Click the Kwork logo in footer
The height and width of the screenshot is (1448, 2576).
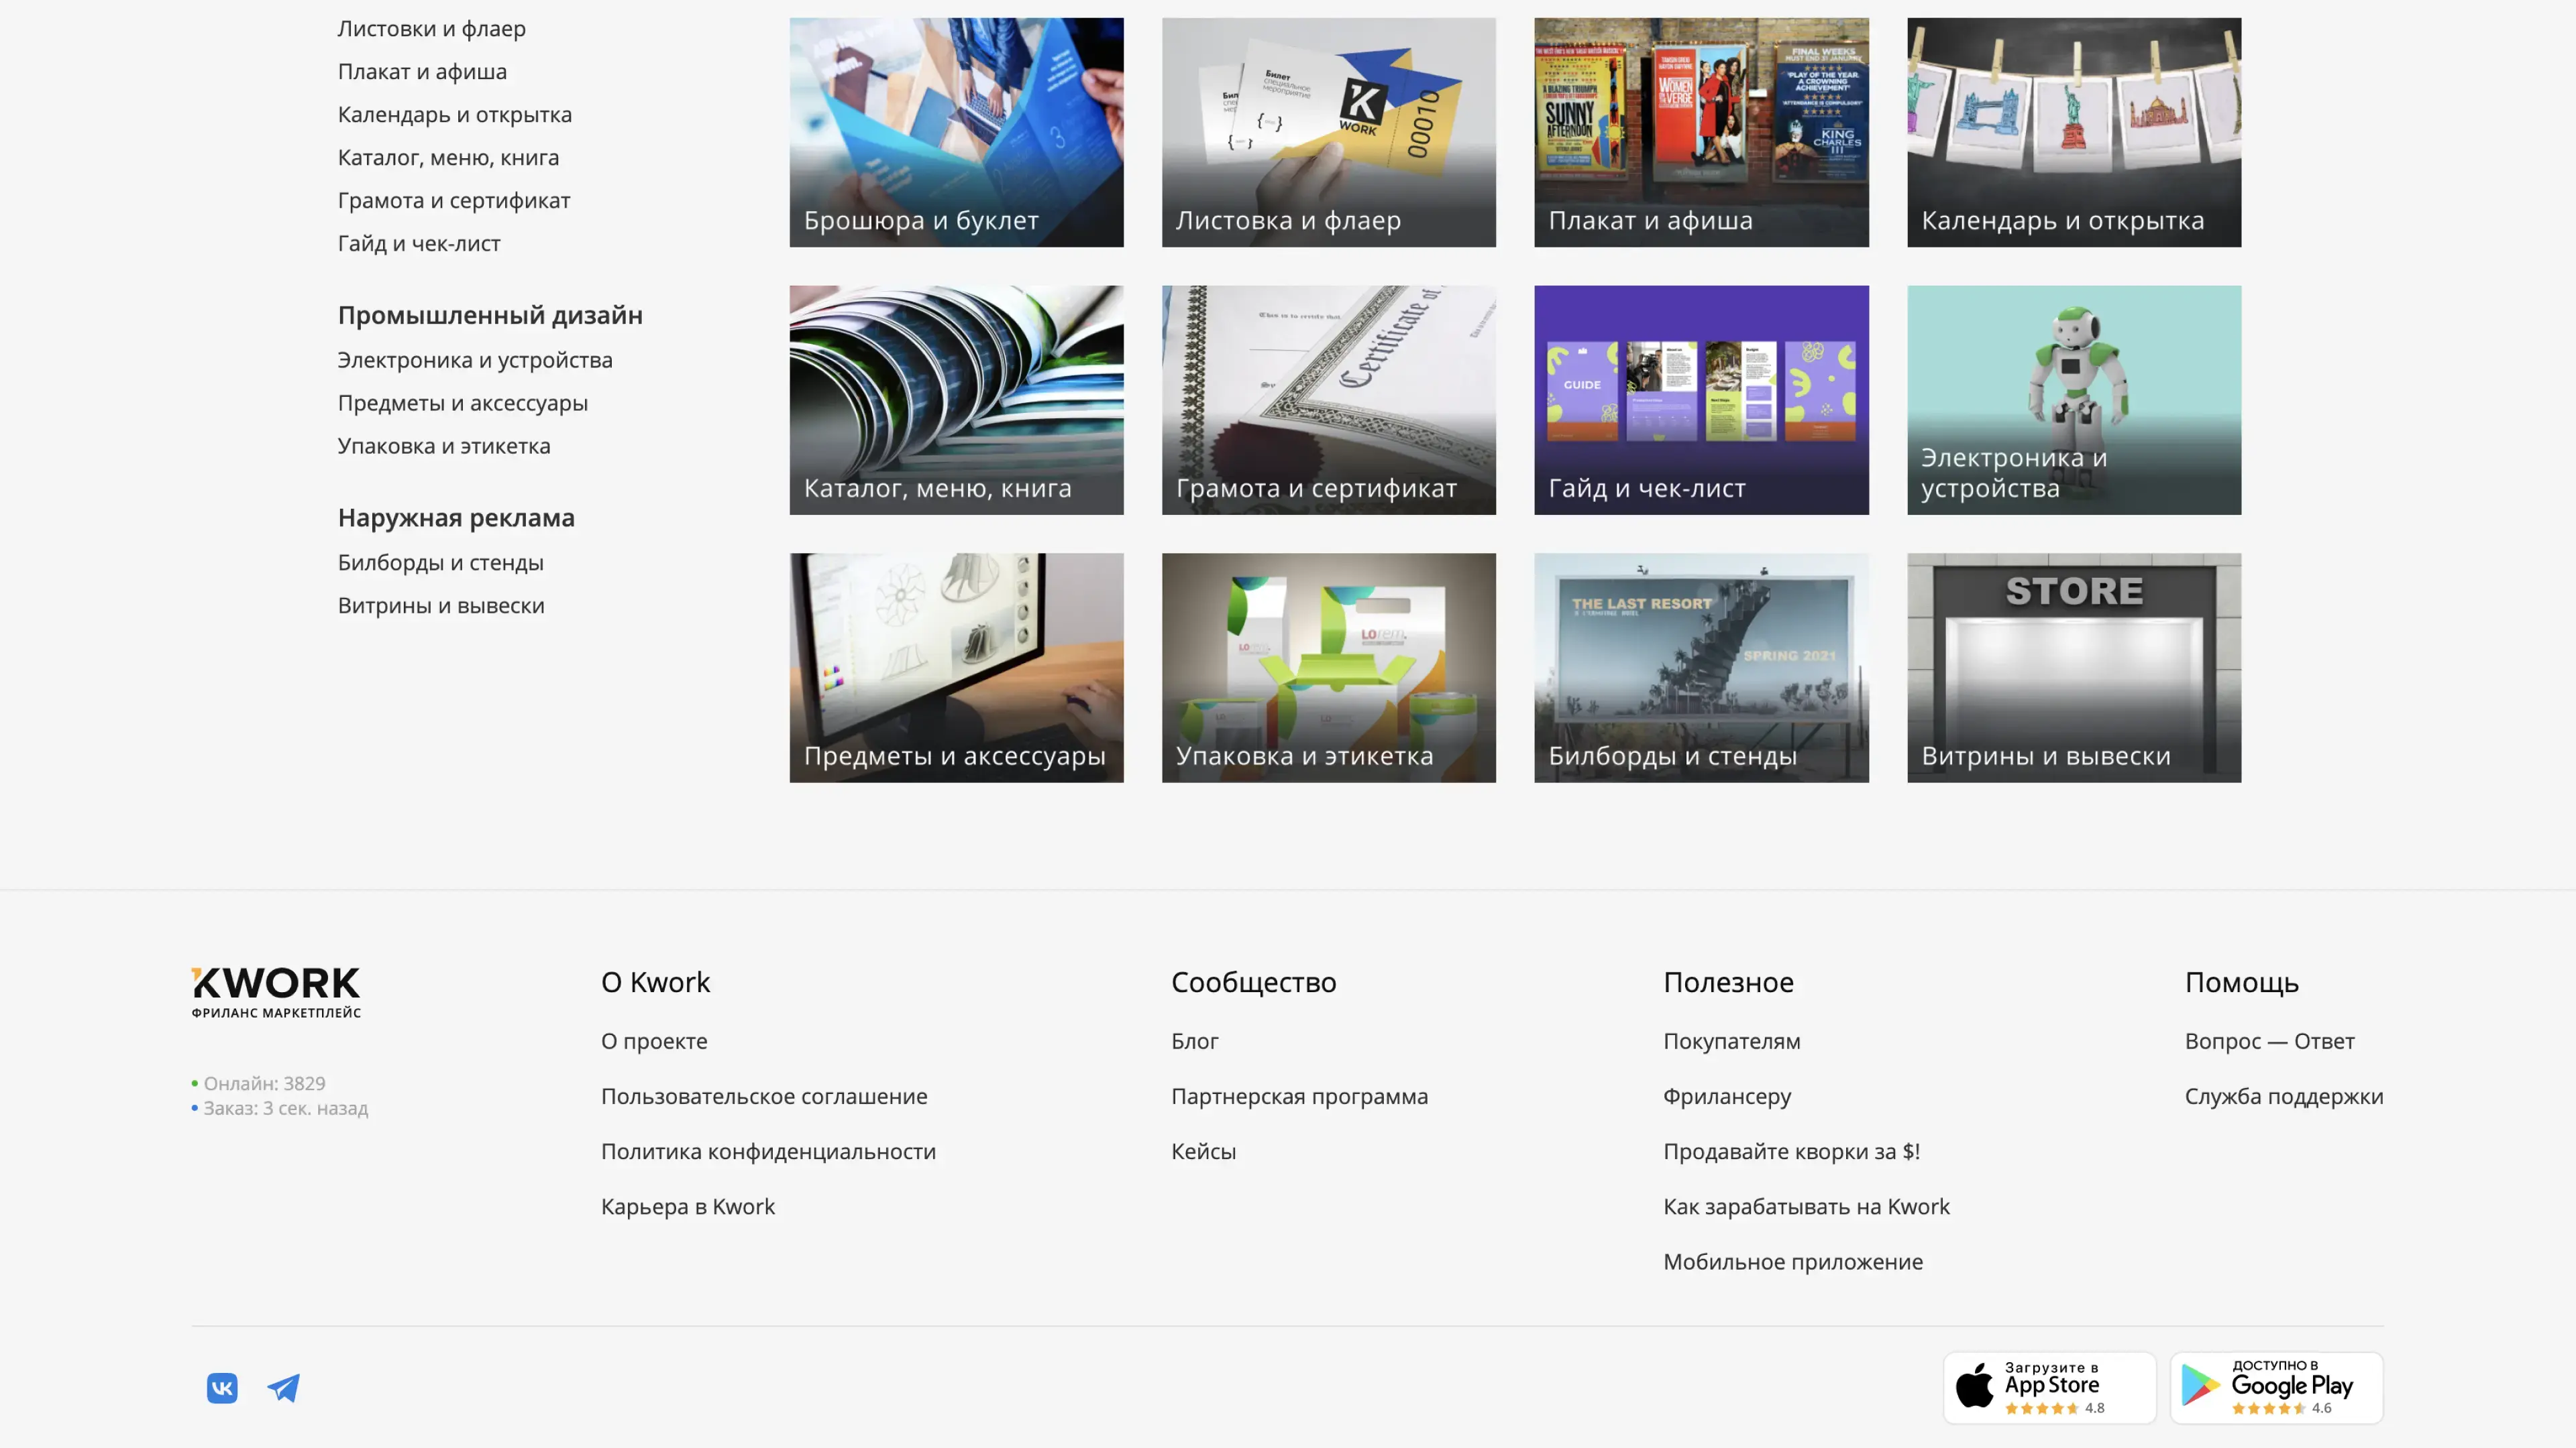[276, 991]
